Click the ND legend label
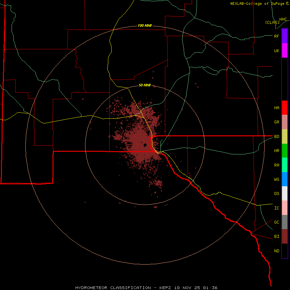 276,251
